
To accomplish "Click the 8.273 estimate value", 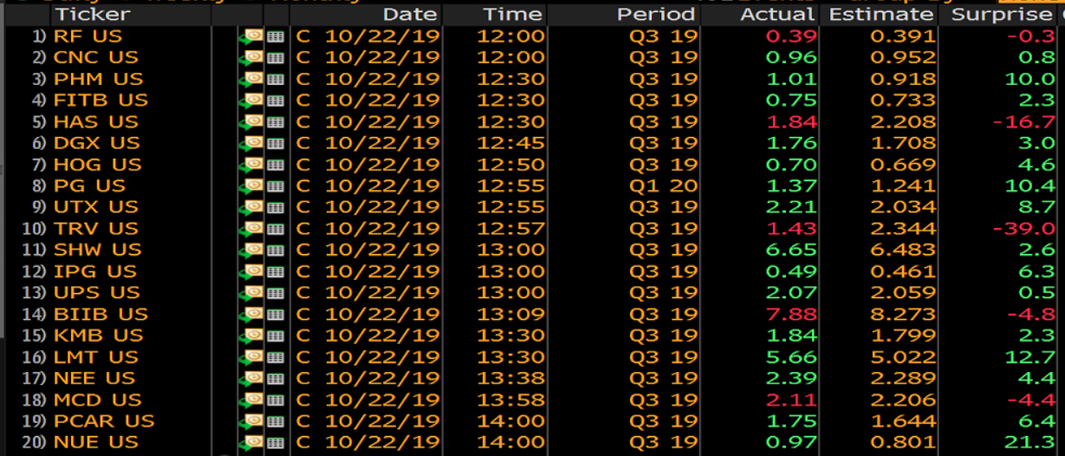I will tap(903, 314).
